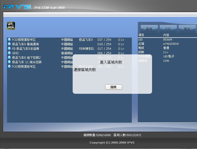Click globe icon beside 极品飞车 11 街头狂飙
197x149 pixels.
[9, 62]
